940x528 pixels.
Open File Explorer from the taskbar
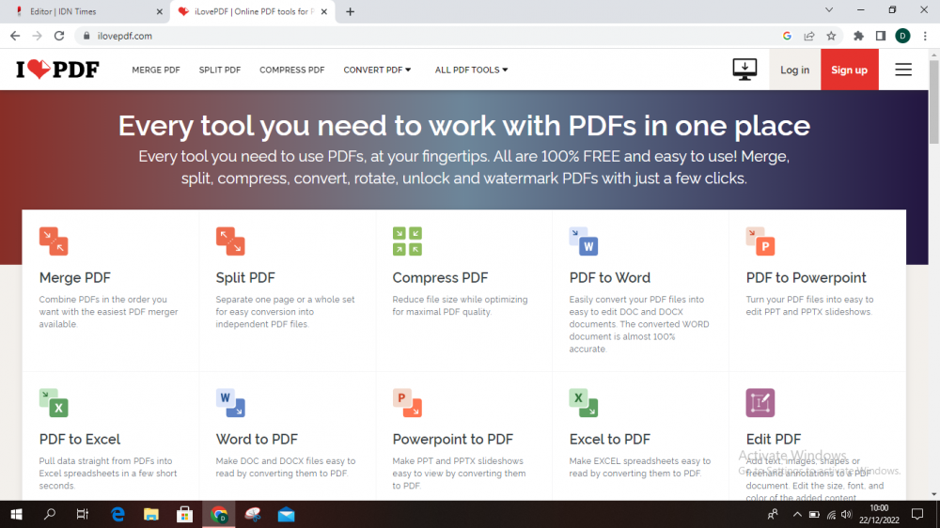[151, 514]
